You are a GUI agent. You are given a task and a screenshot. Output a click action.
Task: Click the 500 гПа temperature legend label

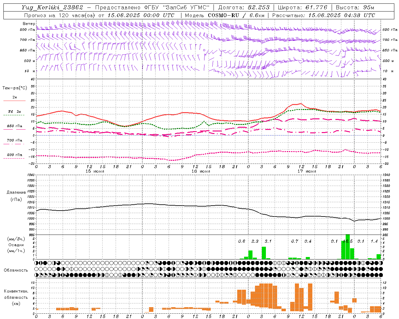14,155
